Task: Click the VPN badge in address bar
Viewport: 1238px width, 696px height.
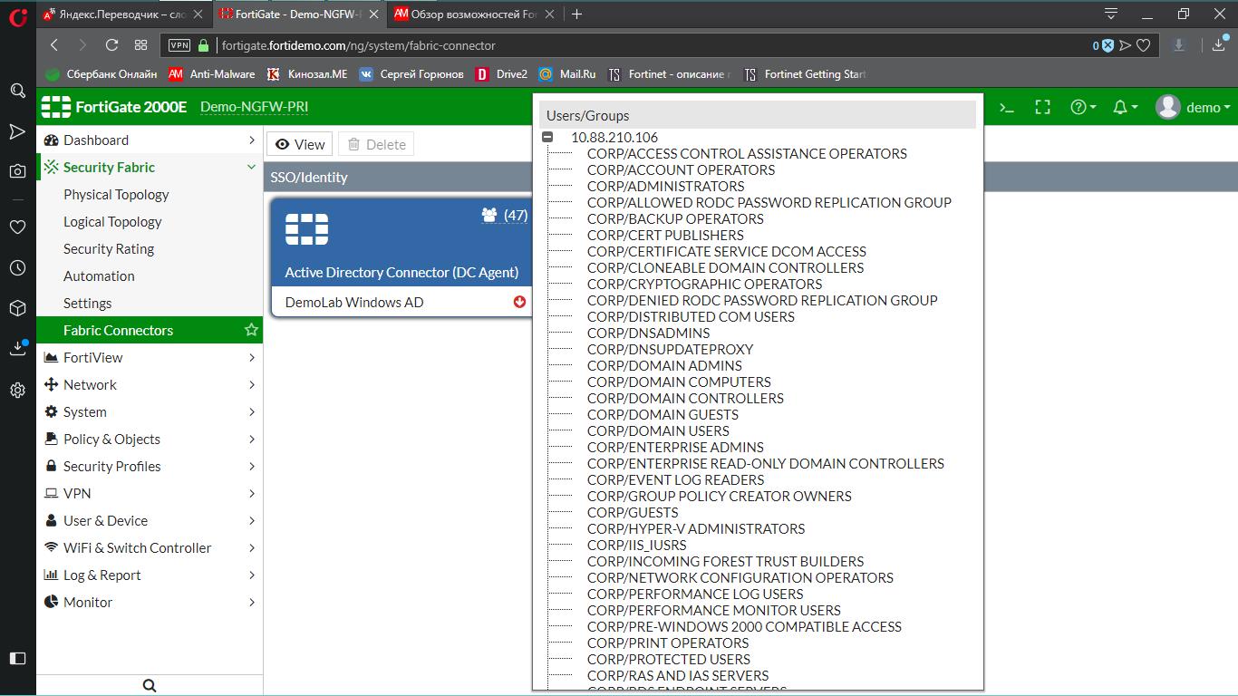Action: 179,45
